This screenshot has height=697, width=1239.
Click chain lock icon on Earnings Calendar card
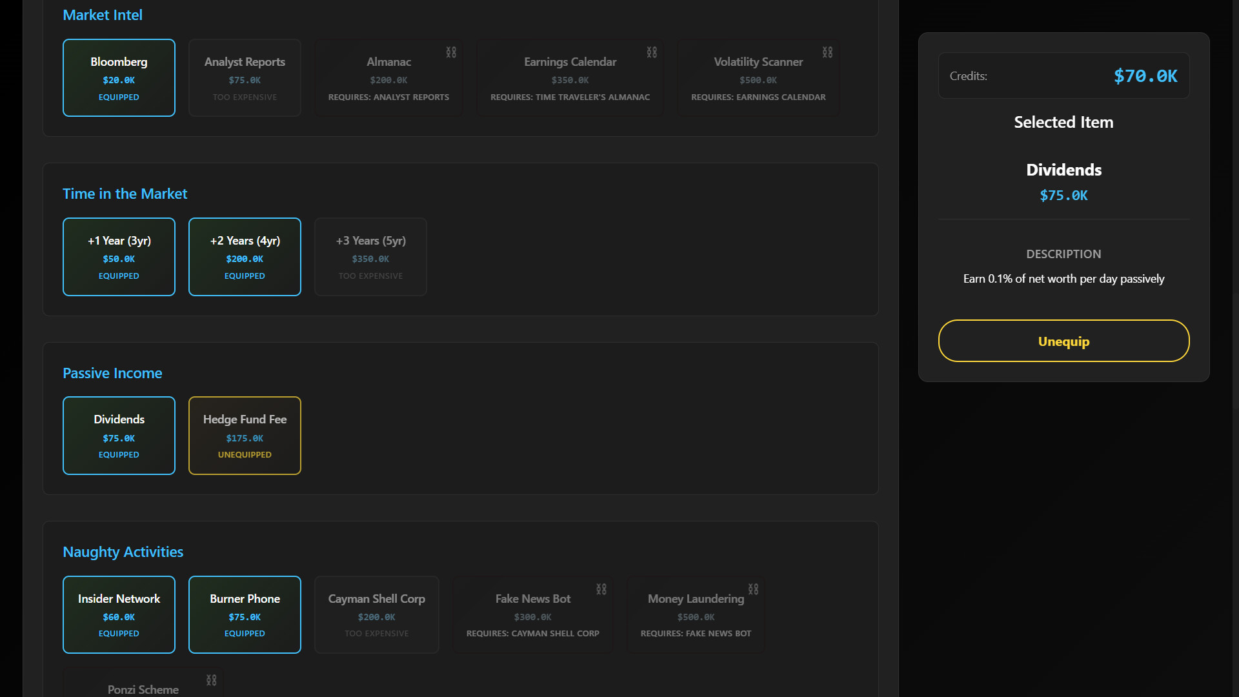coord(652,52)
